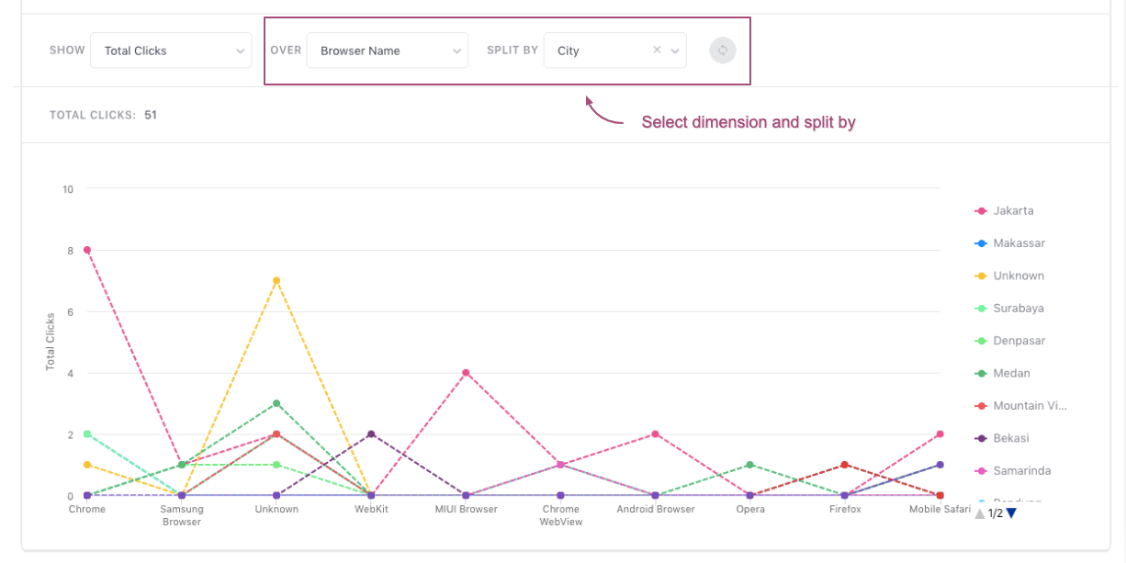The width and height of the screenshot is (1126, 563).
Task: Click the Opera axis label
Action: (750, 509)
